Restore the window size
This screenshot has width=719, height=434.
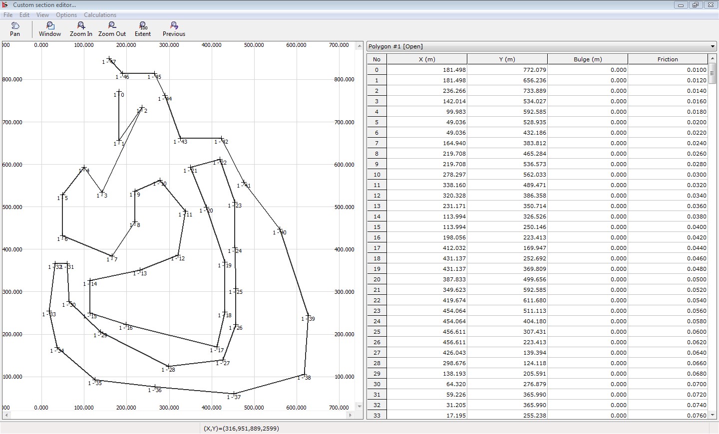coord(695,5)
